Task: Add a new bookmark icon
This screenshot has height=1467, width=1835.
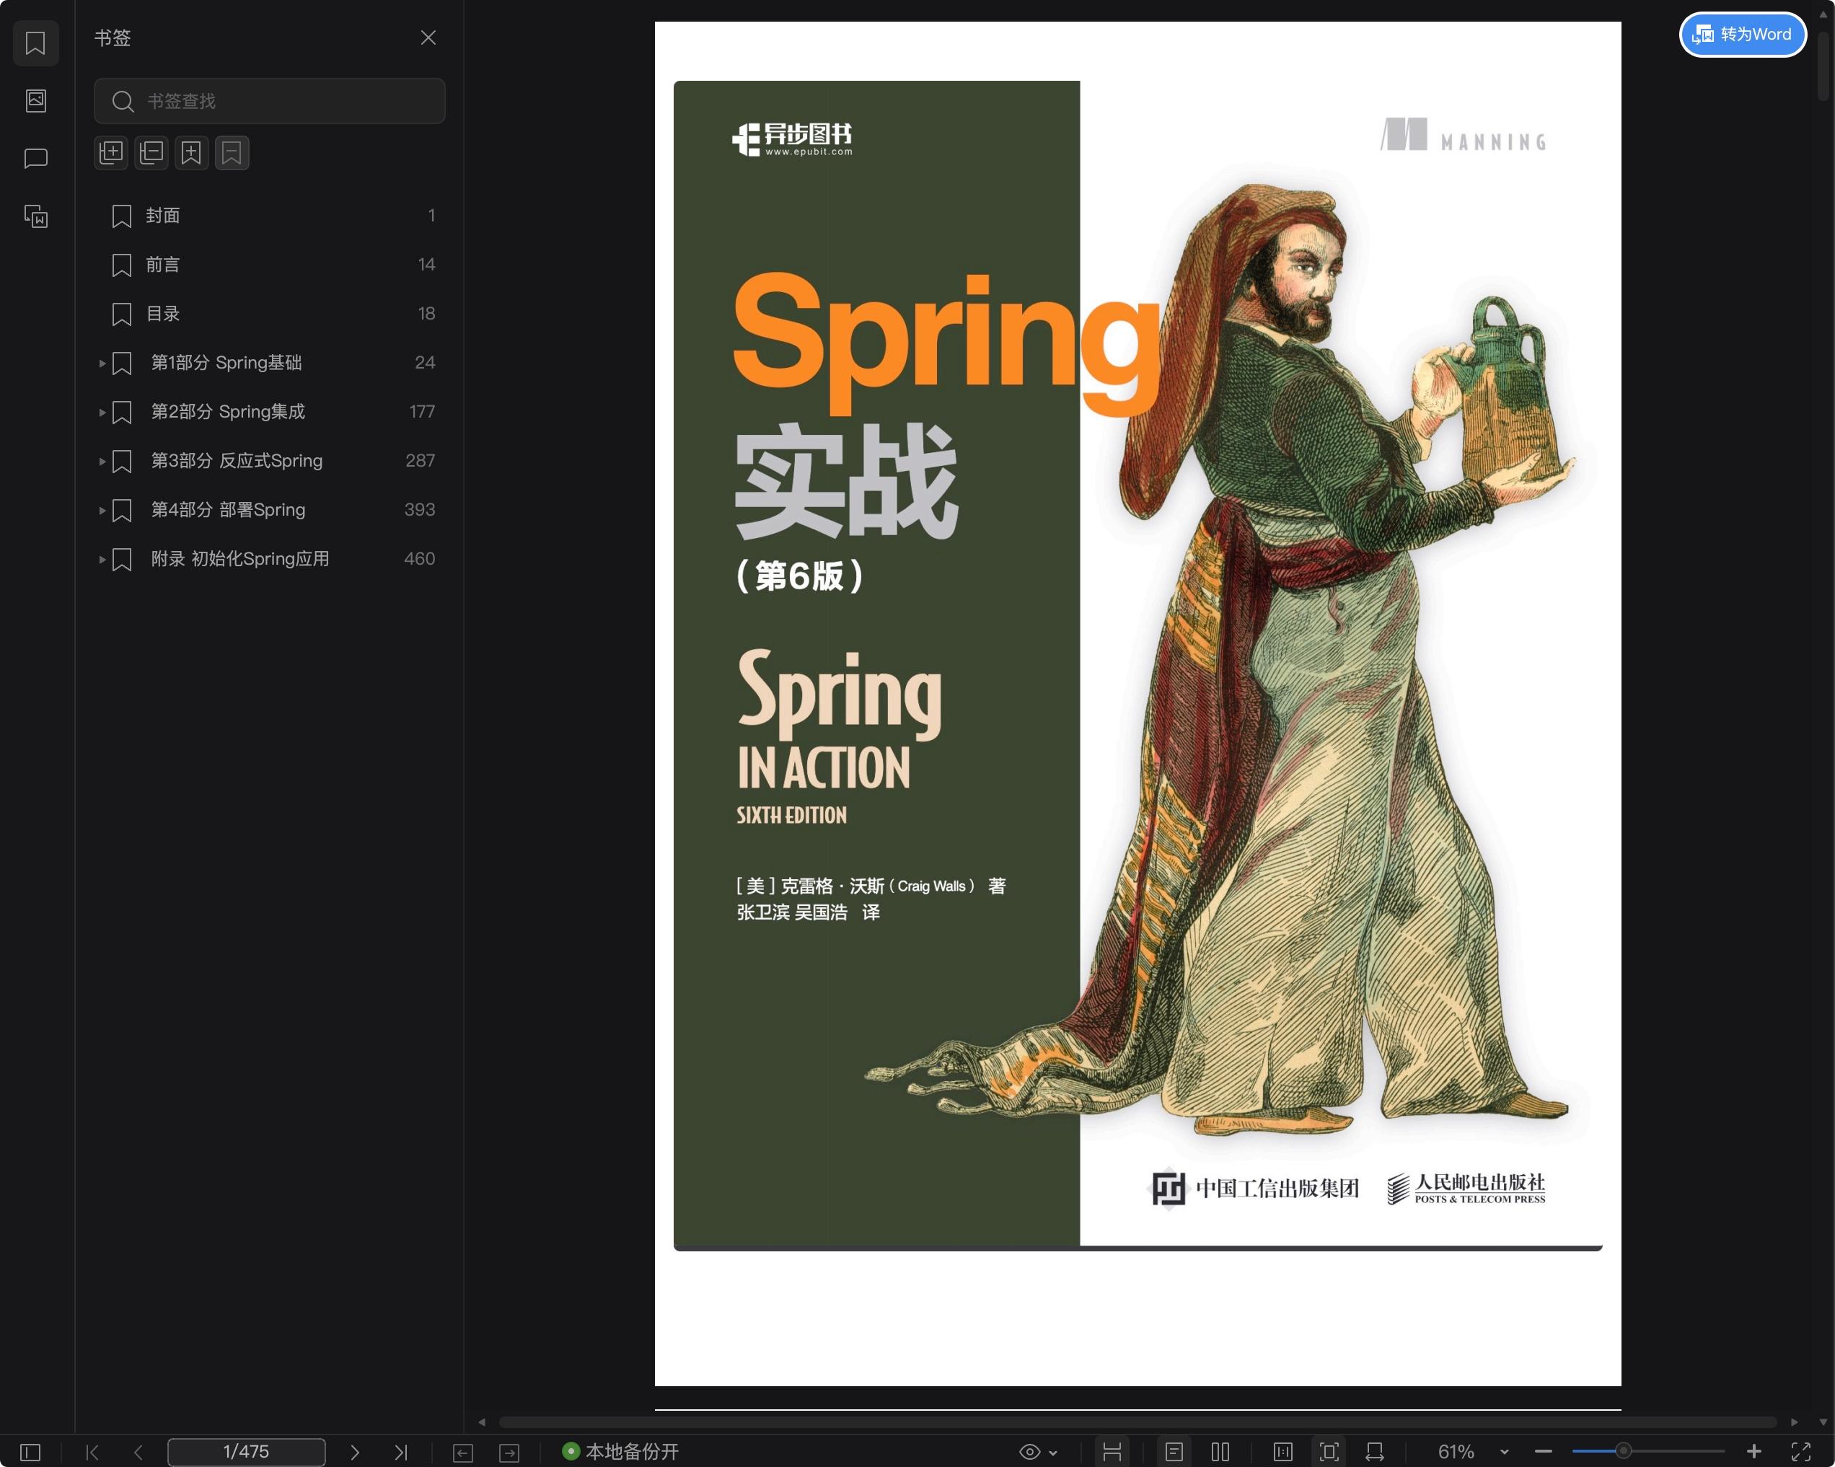Action: pos(191,153)
